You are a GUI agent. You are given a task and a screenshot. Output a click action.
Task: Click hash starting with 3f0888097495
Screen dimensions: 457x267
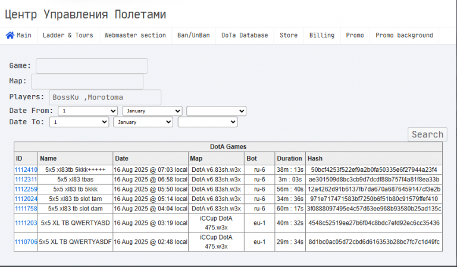coord(374,209)
